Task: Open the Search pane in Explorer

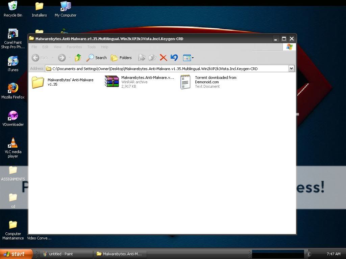Action: (96, 58)
